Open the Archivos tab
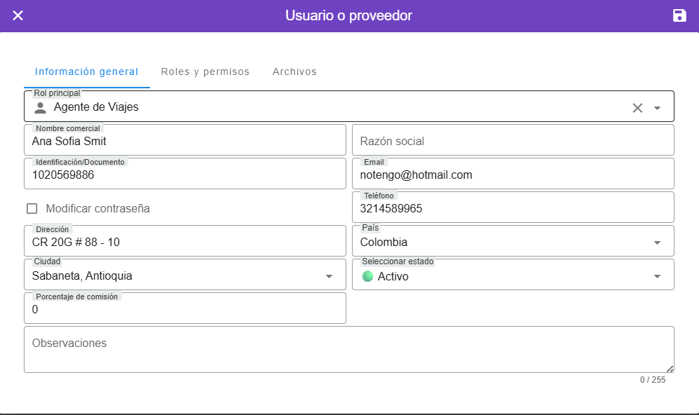The image size is (699, 415). point(294,72)
